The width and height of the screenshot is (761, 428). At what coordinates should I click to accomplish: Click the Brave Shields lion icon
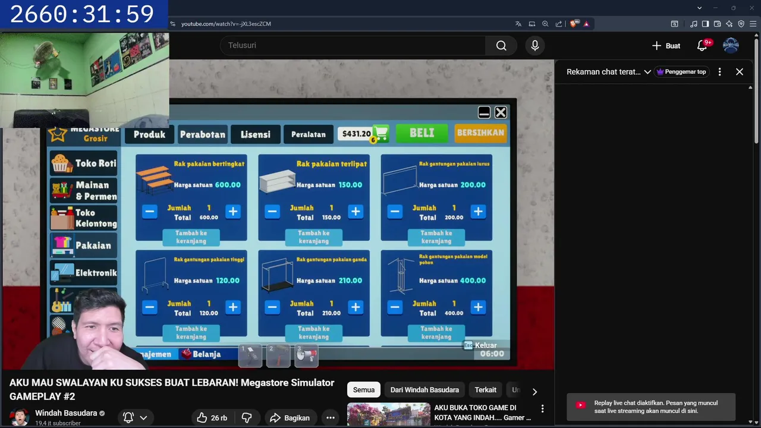coord(573,24)
